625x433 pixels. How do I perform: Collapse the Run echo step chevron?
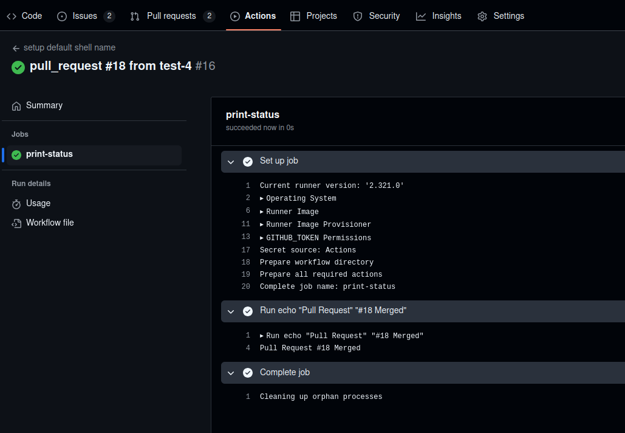[x=231, y=311]
